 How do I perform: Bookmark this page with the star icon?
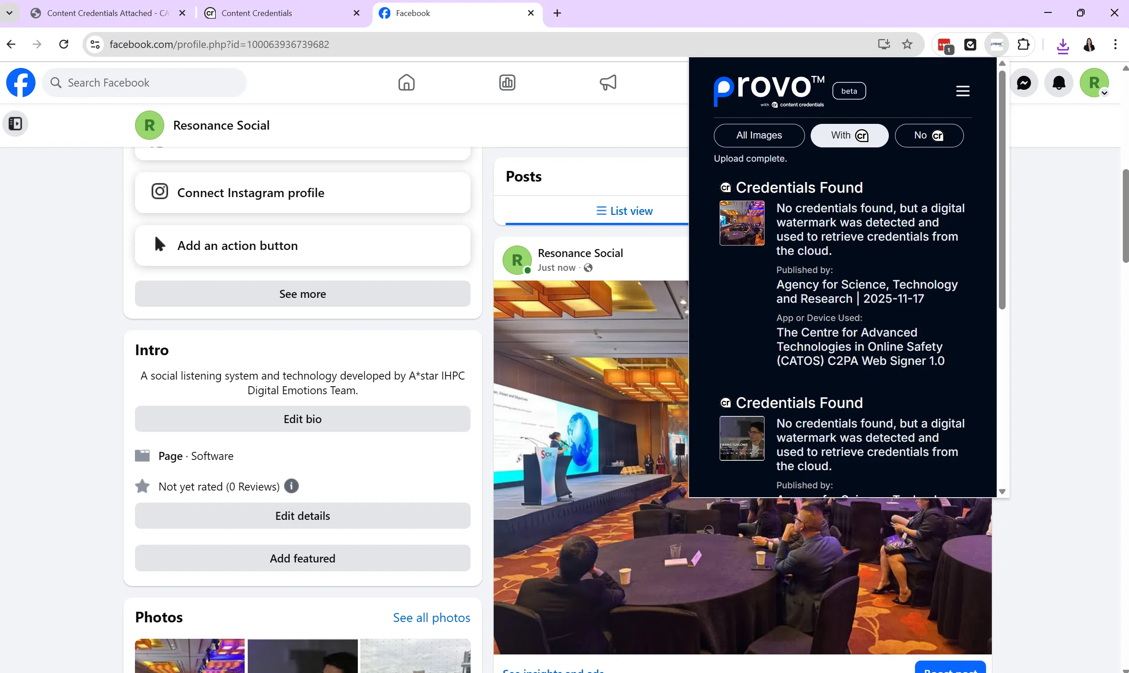click(x=907, y=44)
